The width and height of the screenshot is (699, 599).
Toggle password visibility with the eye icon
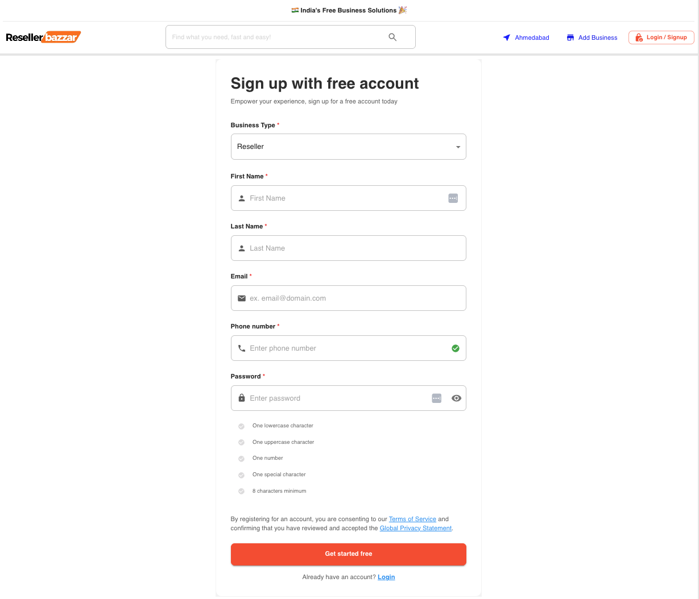(x=456, y=398)
